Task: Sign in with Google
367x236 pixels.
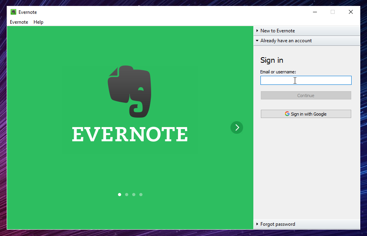Action: (306, 114)
